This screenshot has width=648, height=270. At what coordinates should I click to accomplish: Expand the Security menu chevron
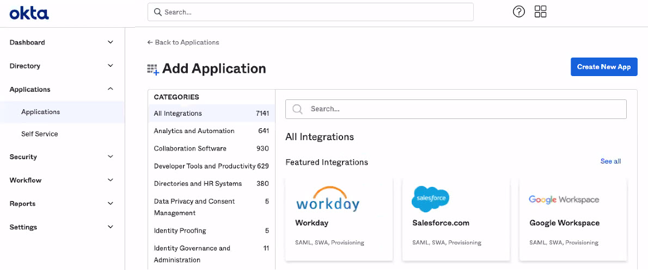click(111, 156)
